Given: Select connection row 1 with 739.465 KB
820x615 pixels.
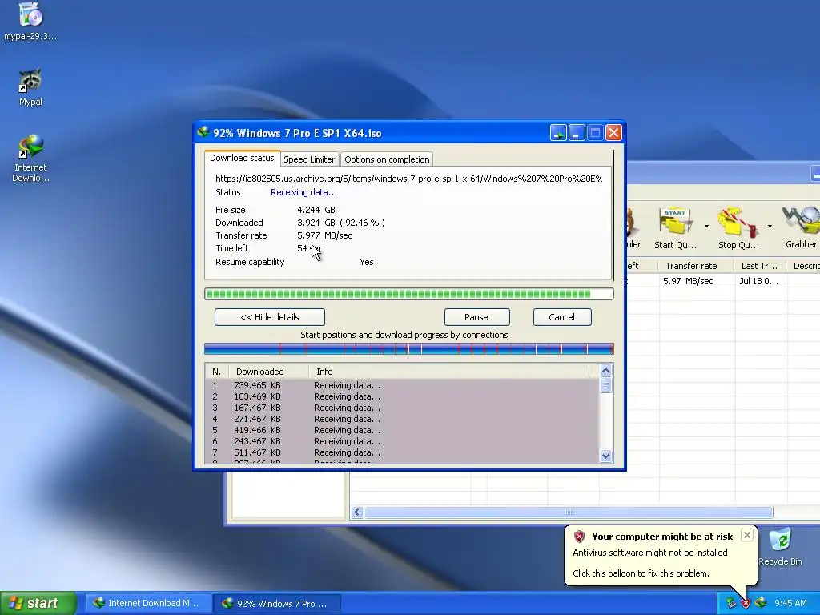Looking at the screenshot, I should pos(402,385).
